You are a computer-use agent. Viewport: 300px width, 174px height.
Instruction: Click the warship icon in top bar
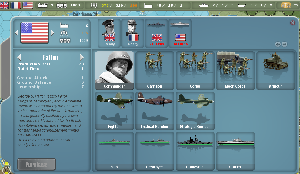(204, 5)
